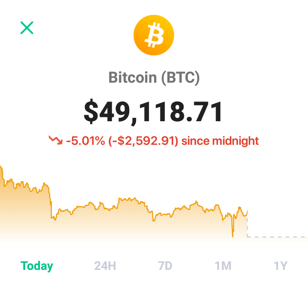
Task: Switch to the 24H timeframe tab
Action: [x=105, y=266]
